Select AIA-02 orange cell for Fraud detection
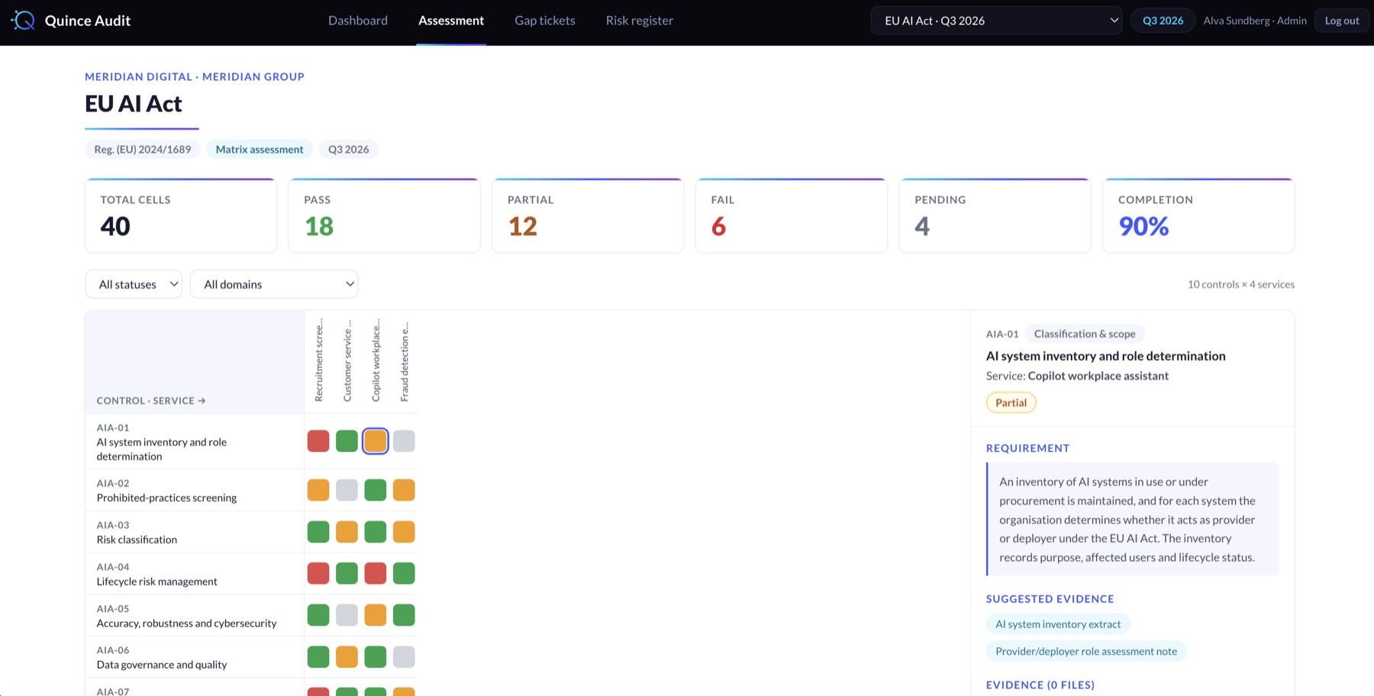The image size is (1374, 696). pyautogui.click(x=404, y=490)
